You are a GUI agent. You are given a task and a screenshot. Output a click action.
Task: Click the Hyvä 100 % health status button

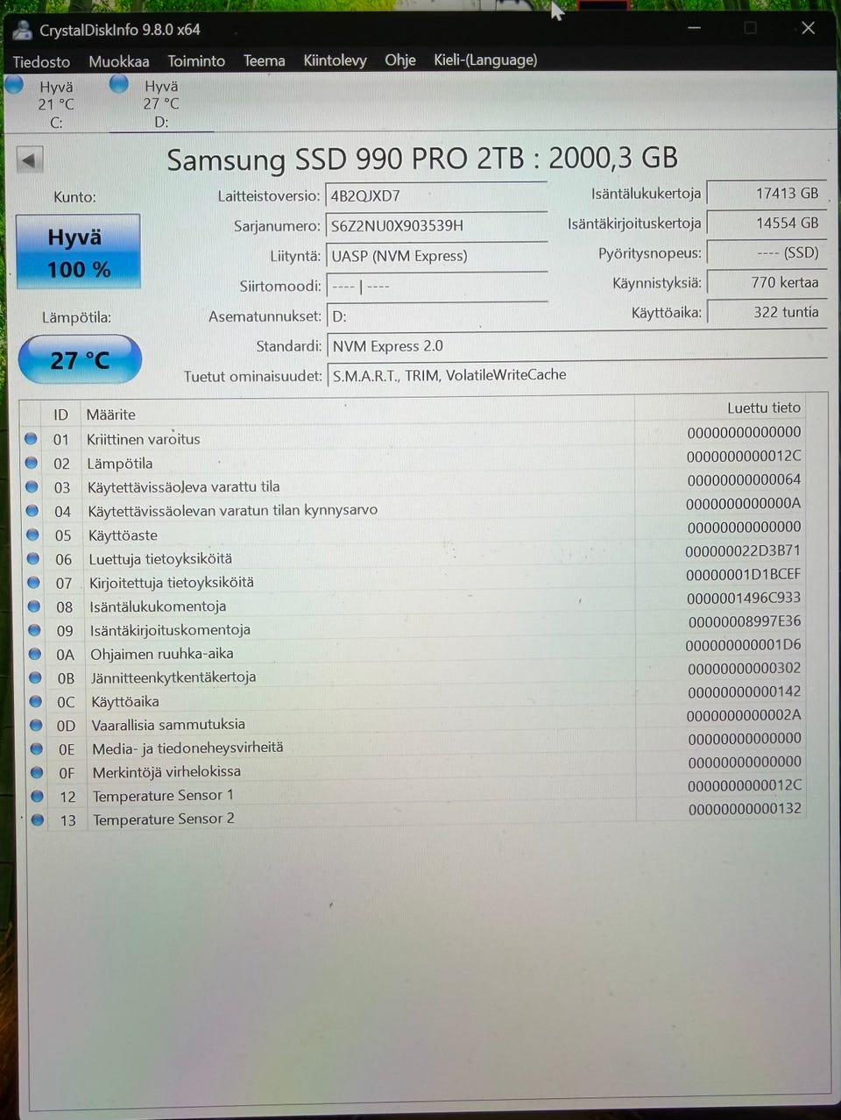(x=78, y=252)
